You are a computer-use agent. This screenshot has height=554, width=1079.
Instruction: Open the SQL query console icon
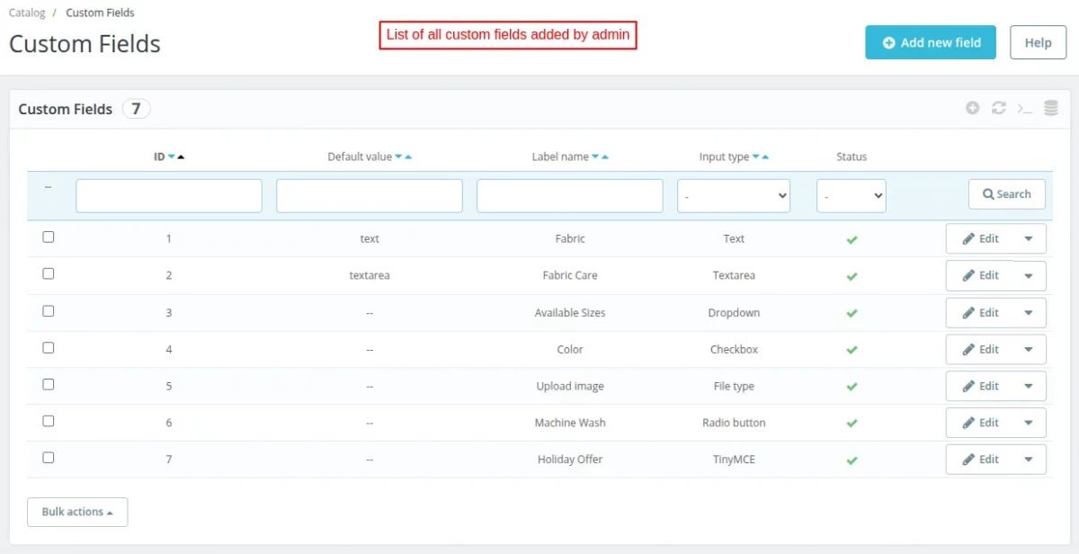tap(1024, 108)
